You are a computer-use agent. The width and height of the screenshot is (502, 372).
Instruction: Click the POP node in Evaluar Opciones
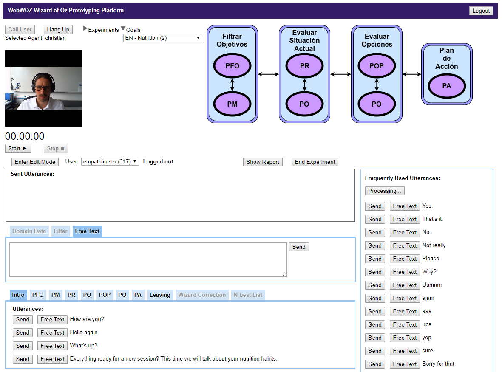(377, 66)
